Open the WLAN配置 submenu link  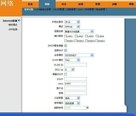click(59, 10)
